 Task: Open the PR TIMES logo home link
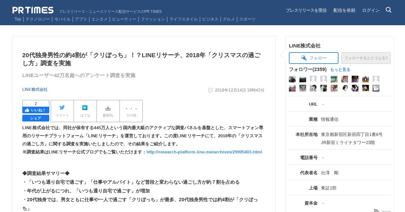click(33, 10)
